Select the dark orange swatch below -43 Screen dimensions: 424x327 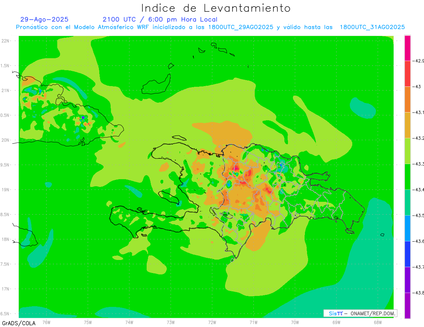coord(407,99)
